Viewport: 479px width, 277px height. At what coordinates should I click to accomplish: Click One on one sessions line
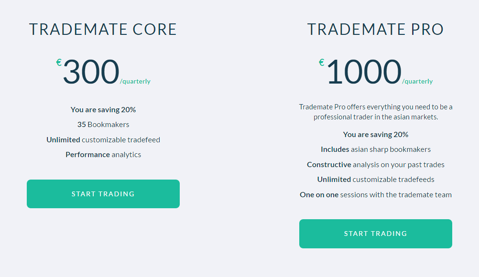(x=376, y=195)
